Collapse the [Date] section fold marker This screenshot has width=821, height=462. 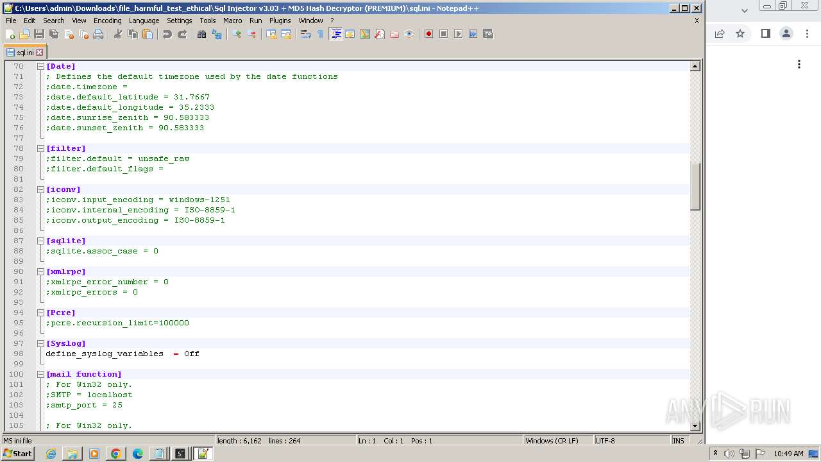point(40,66)
